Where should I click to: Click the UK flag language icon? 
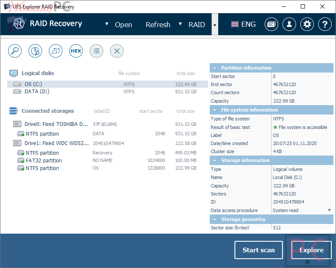(235, 24)
